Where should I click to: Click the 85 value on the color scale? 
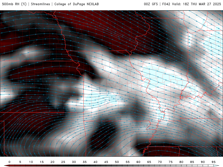point(192,162)
